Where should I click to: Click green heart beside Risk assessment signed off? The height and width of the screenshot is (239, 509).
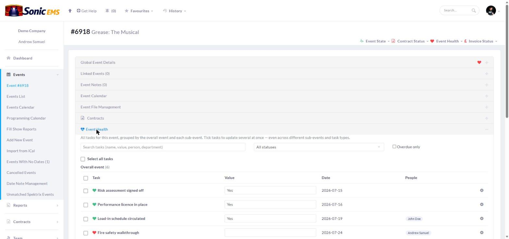coord(94,190)
